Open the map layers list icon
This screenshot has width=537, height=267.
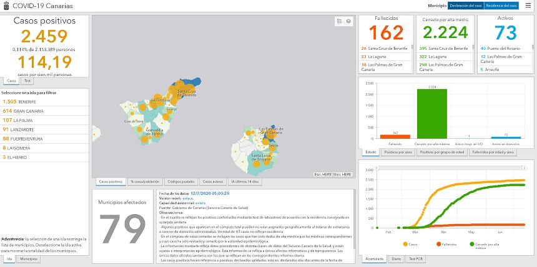348,21
